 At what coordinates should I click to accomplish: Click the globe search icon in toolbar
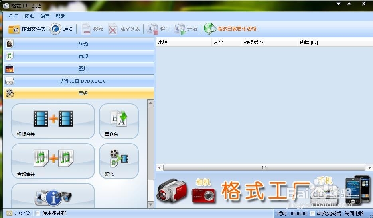[210, 29]
